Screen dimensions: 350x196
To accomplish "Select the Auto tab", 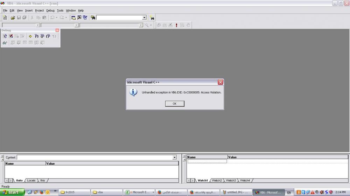I will point(19,180).
